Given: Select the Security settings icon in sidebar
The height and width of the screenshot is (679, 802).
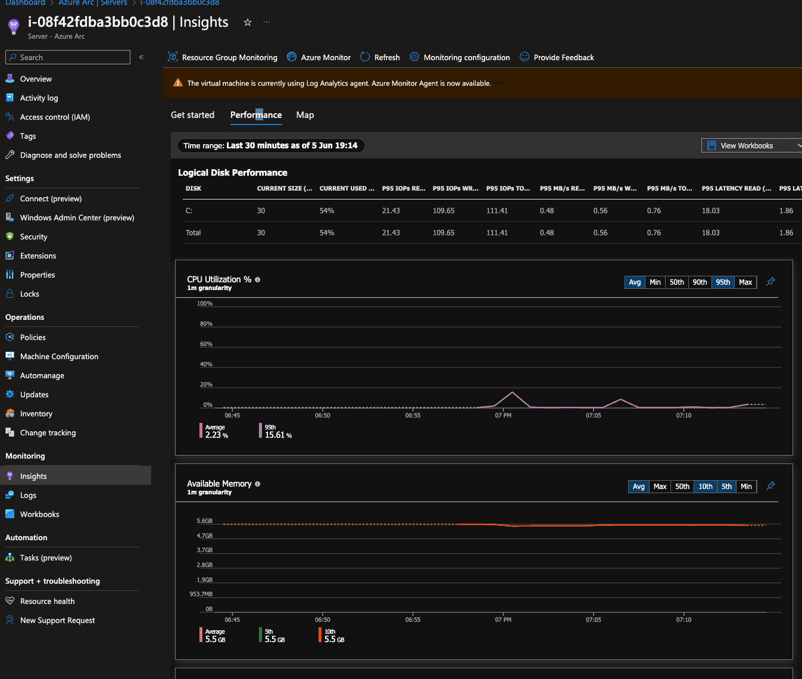Looking at the screenshot, I should coord(10,236).
